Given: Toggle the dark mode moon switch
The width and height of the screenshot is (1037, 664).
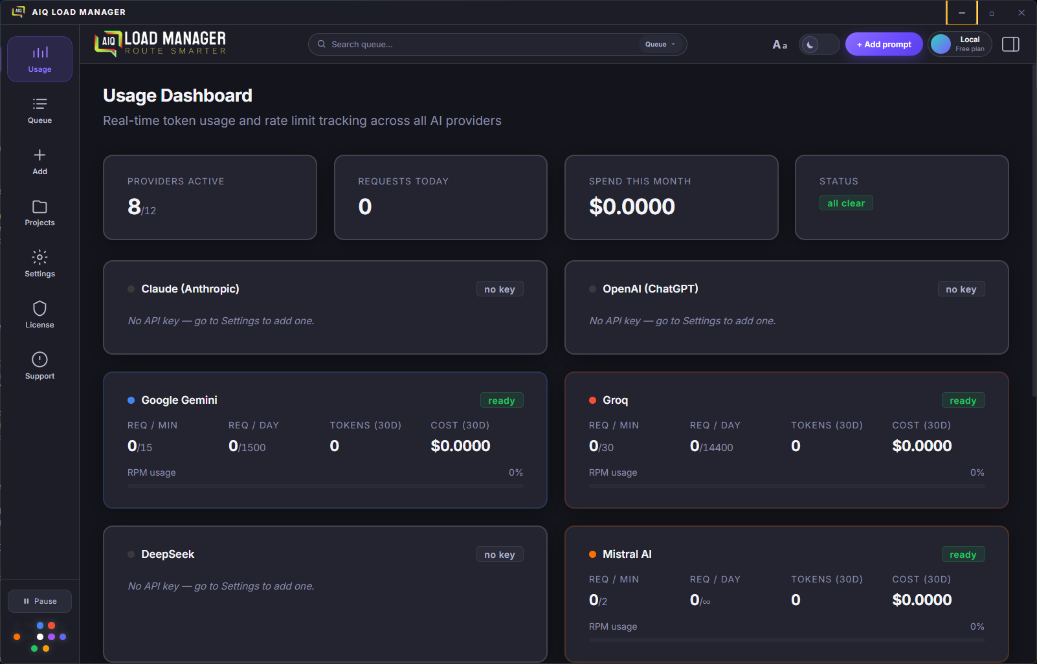Looking at the screenshot, I should click(819, 45).
